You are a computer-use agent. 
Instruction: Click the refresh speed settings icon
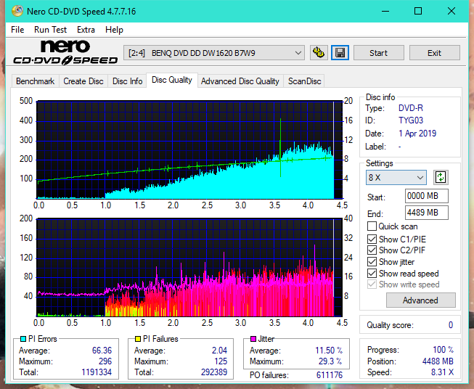tap(441, 177)
